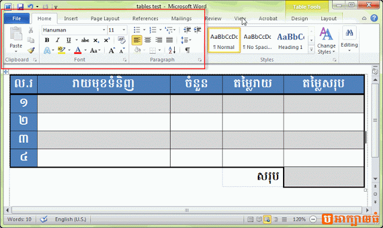
Task: Select the Format Painter brush
Action: pyautogui.click(x=31, y=50)
